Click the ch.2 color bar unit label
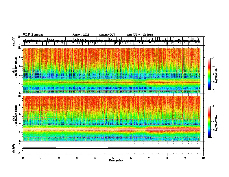This screenshot has height=177, width=229. pos(217,123)
